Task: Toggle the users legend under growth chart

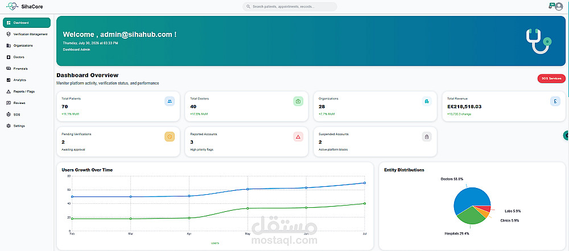Action: click(x=215, y=243)
